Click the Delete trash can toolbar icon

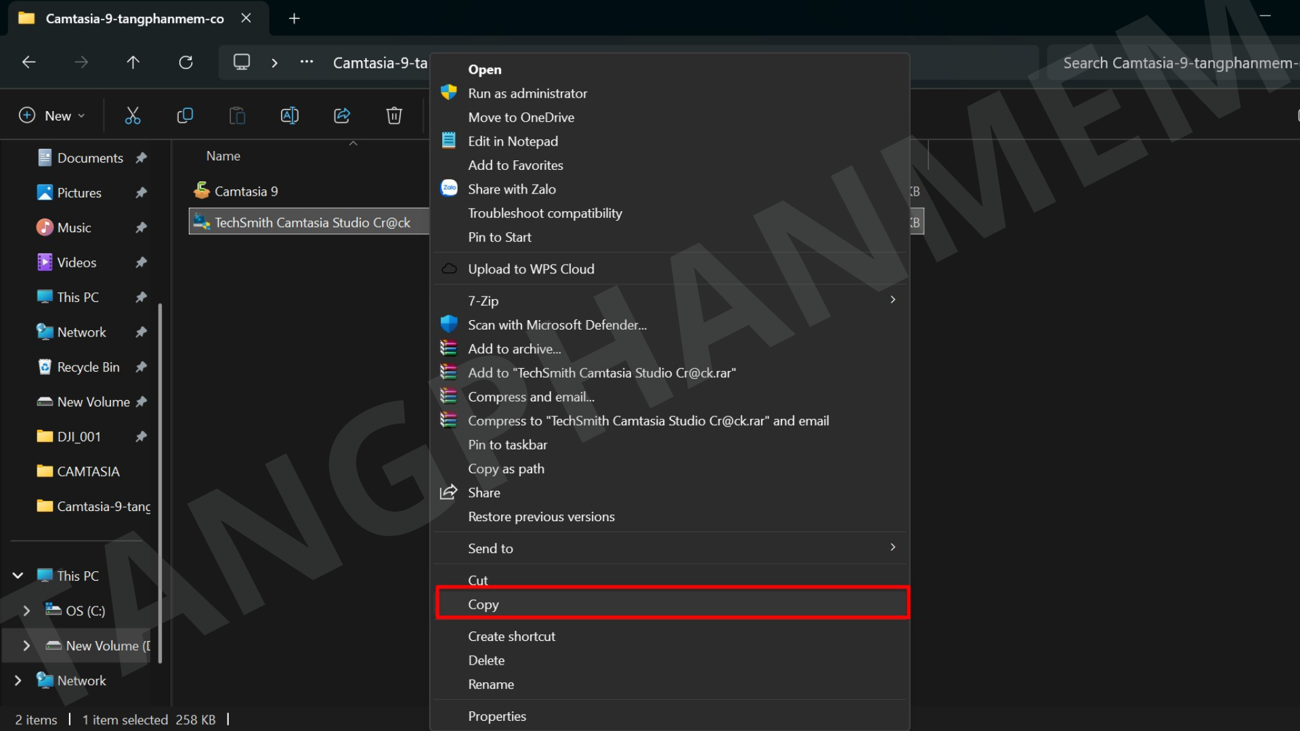pos(394,116)
